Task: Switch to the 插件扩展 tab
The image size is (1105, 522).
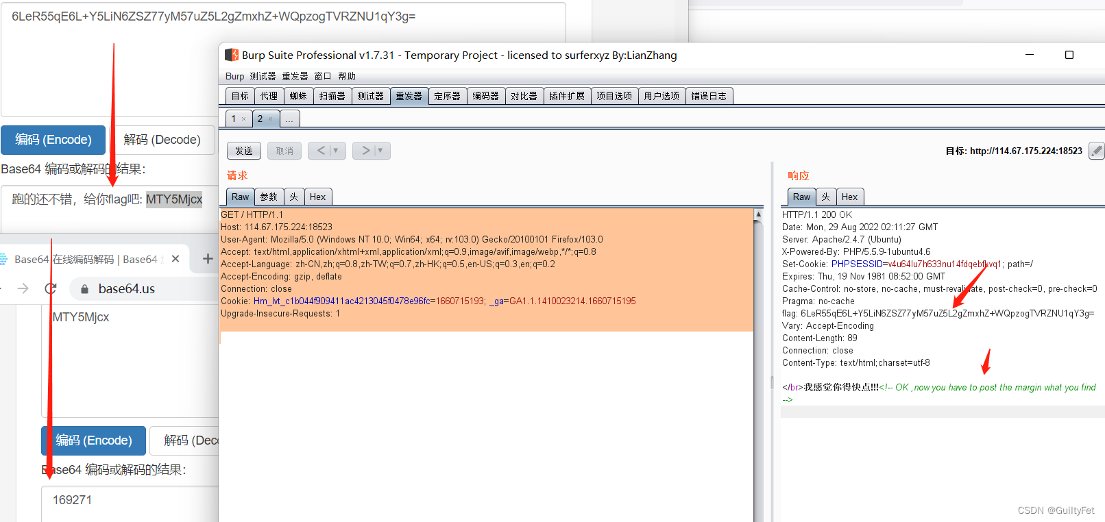Action: point(567,96)
